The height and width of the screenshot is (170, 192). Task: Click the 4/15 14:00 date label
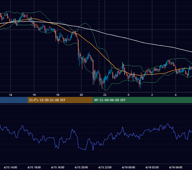[10, 167]
